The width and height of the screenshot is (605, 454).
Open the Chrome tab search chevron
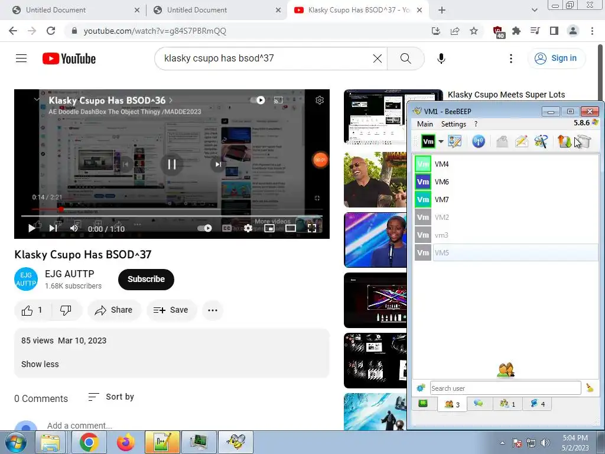point(534,10)
